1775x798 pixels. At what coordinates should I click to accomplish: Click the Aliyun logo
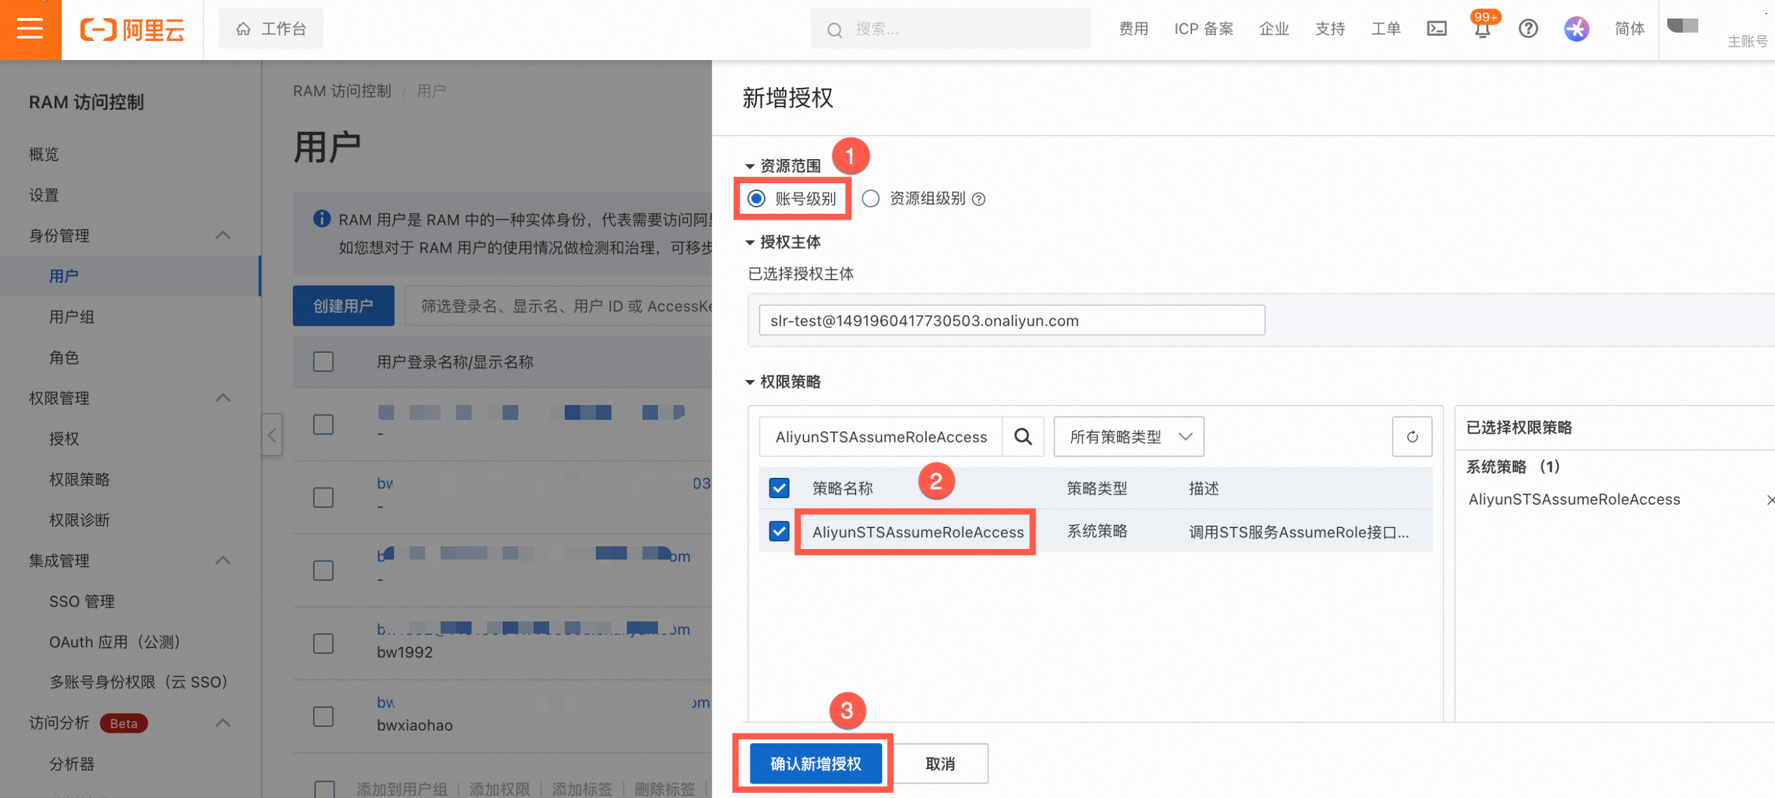[132, 29]
